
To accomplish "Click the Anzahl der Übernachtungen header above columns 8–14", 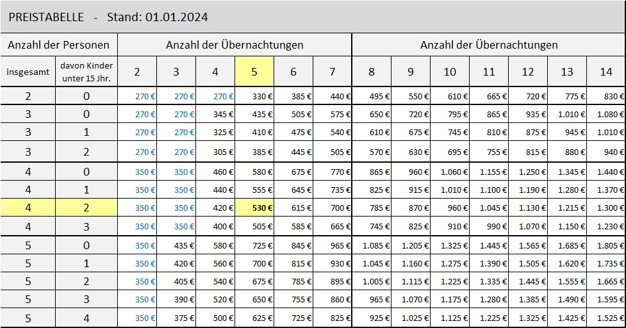I will [488, 45].
